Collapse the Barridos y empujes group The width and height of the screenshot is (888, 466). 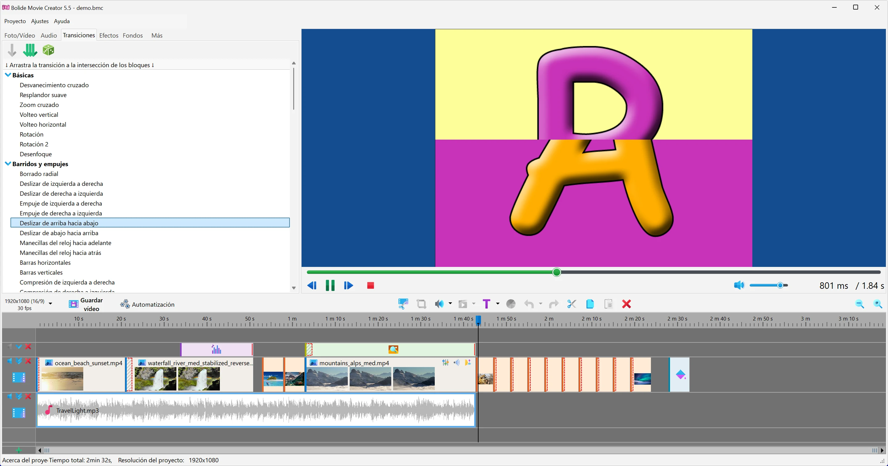8,164
